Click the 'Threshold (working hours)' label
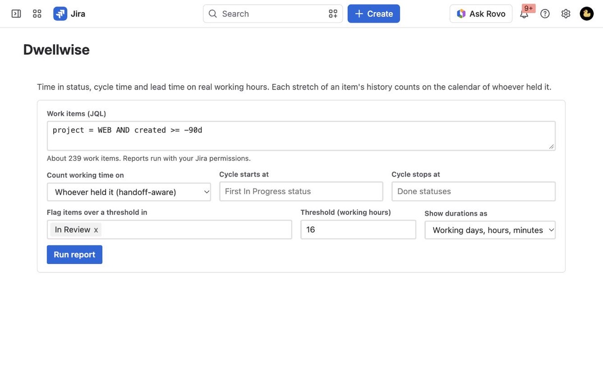603x377 pixels. pyautogui.click(x=346, y=213)
